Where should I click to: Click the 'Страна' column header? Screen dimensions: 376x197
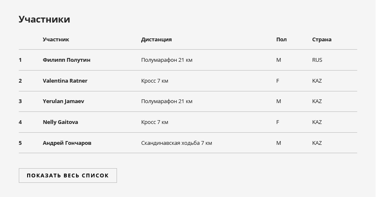point(322,39)
